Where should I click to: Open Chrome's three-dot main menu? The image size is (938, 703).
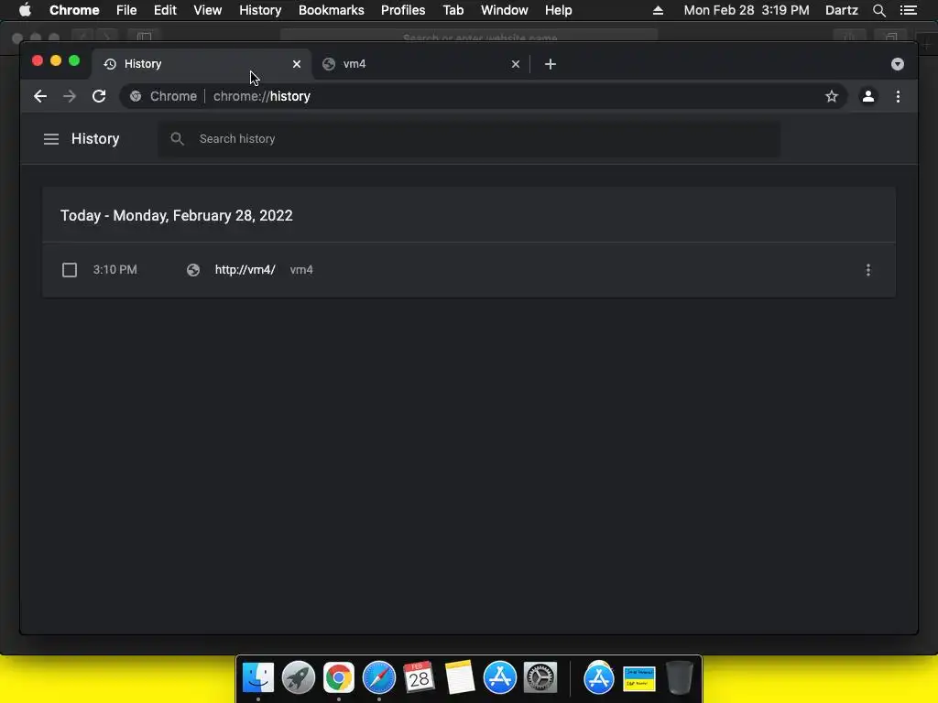[898, 96]
